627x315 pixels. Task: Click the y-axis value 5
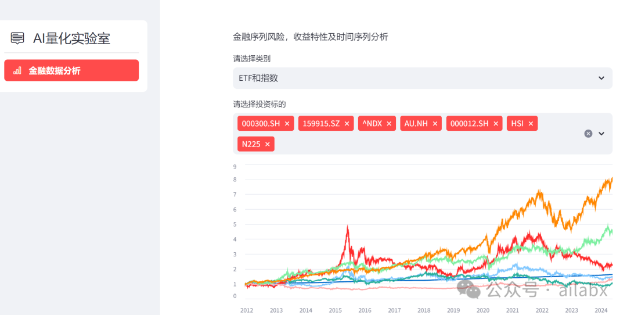235,224
